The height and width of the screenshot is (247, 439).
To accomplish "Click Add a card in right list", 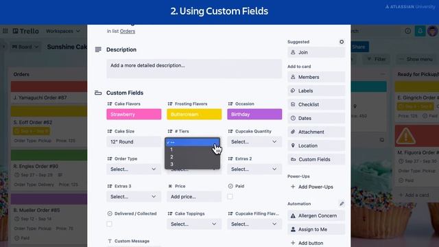I will tap(414, 195).
